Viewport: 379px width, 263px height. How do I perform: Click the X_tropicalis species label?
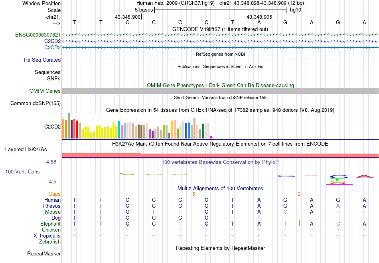click(x=47, y=236)
